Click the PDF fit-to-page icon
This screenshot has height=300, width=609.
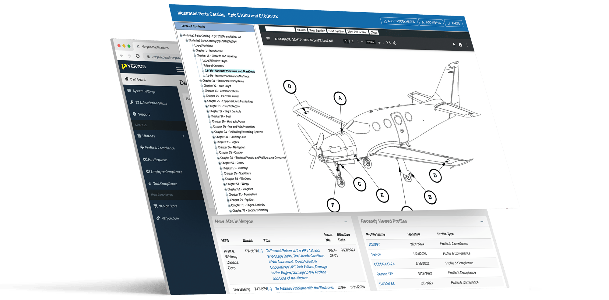(x=388, y=43)
